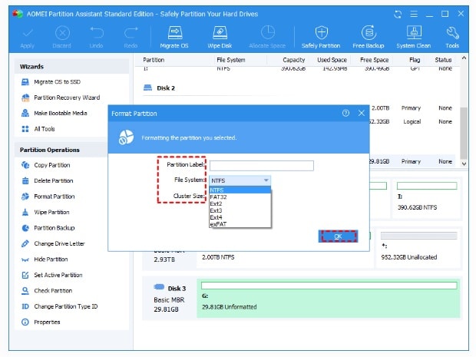Choose exFAT from file system list
The image size is (476, 357).
coord(240,224)
